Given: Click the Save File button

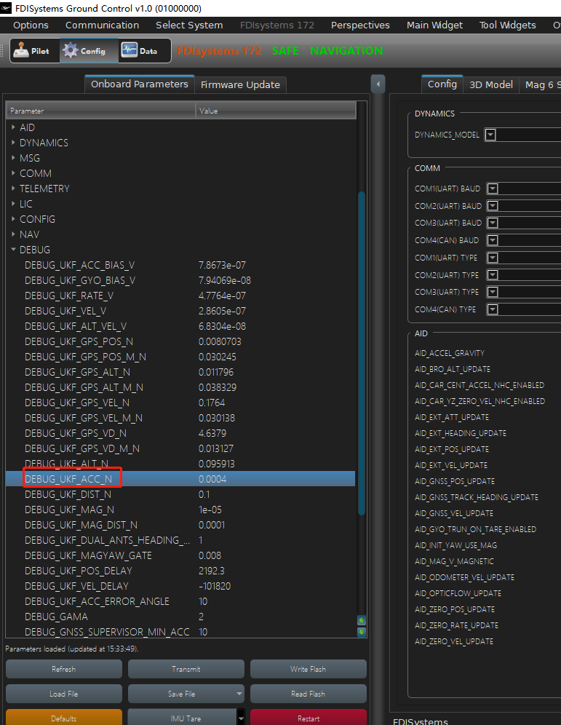Looking at the screenshot, I should [181, 694].
